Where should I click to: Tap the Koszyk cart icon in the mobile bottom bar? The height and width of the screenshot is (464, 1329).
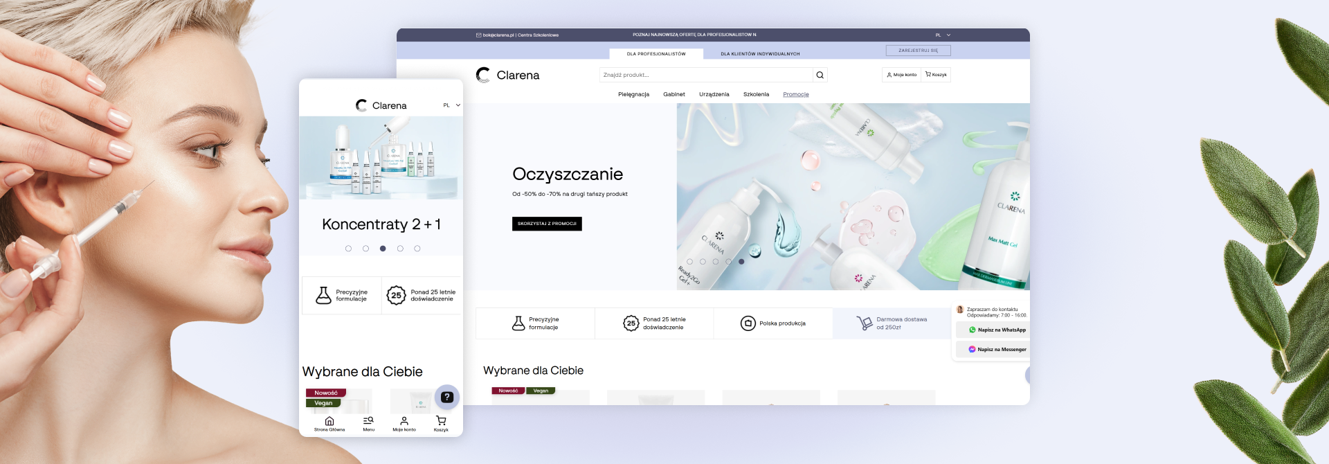pyautogui.click(x=441, y=420)
